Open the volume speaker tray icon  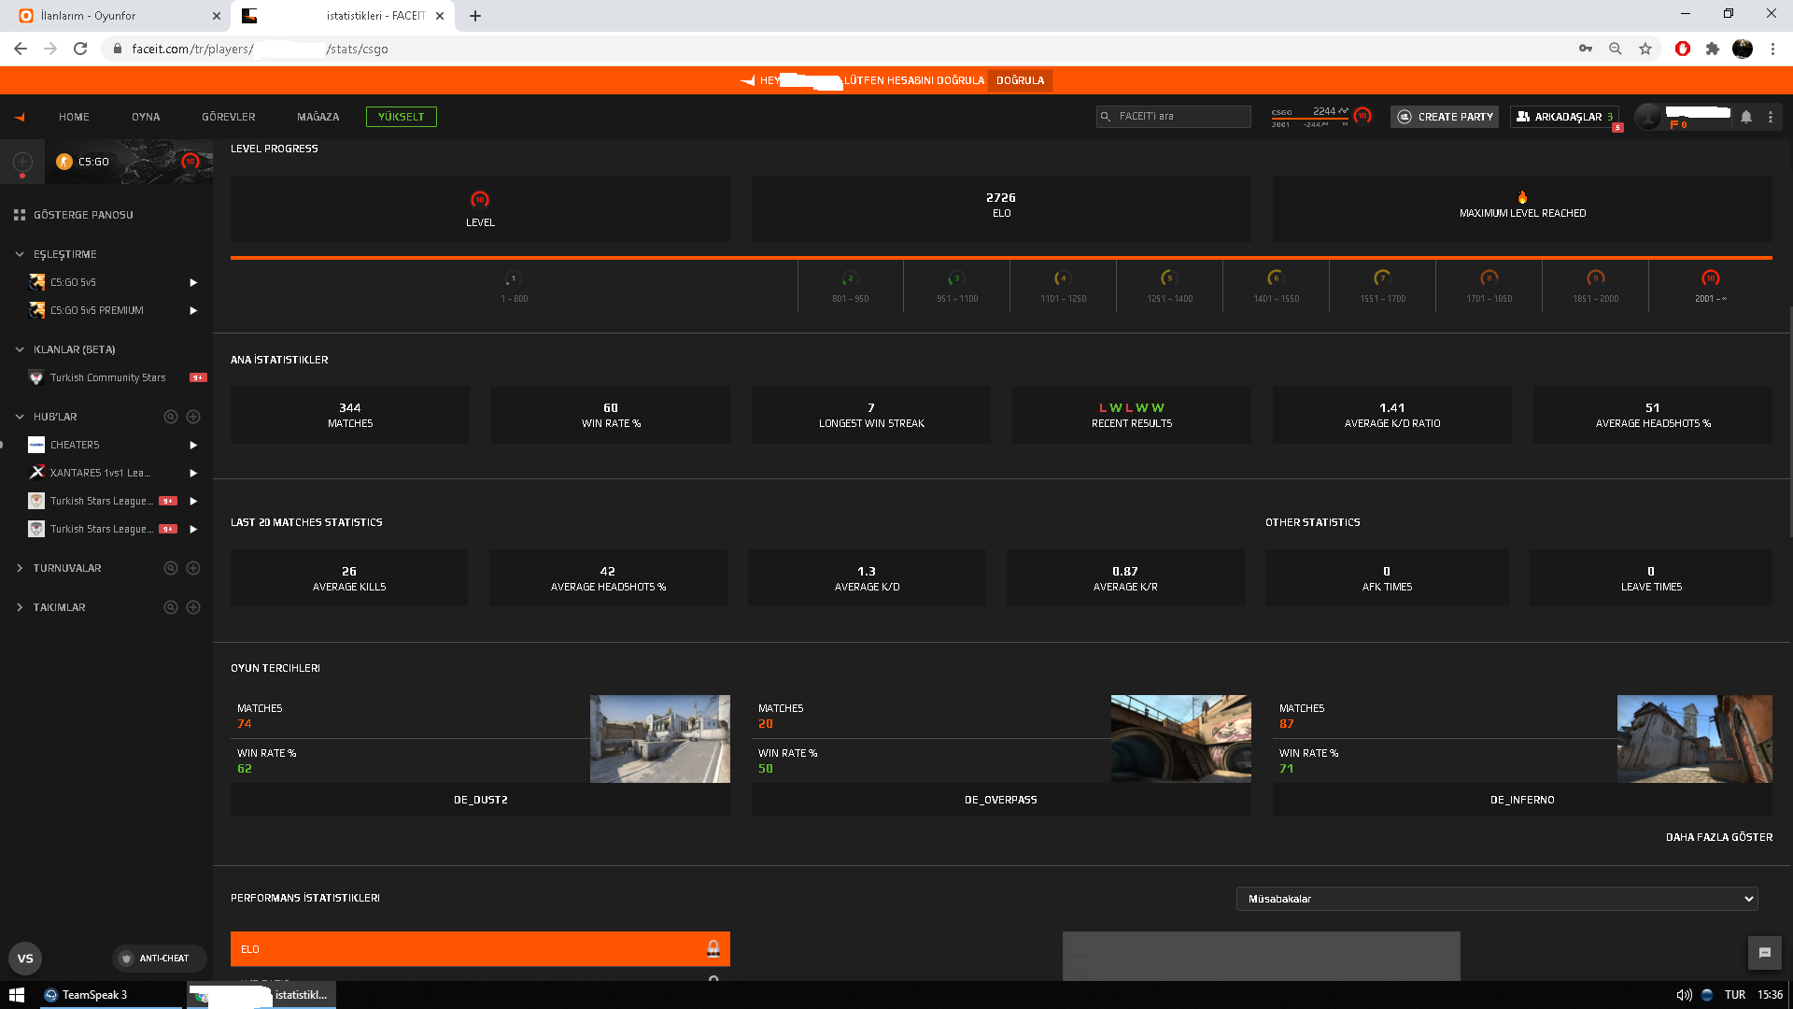[1684, 995]
